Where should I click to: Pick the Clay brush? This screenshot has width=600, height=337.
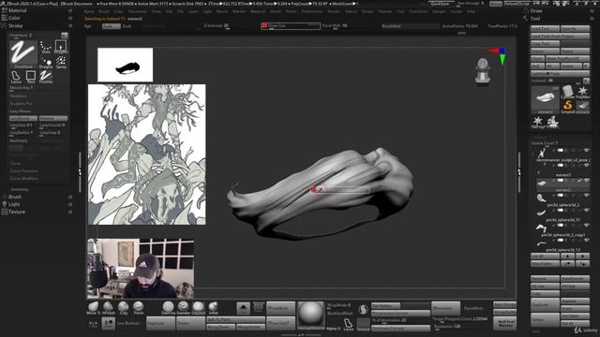click(123, 308)
